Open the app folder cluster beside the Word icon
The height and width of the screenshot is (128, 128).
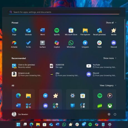[28, 106]
